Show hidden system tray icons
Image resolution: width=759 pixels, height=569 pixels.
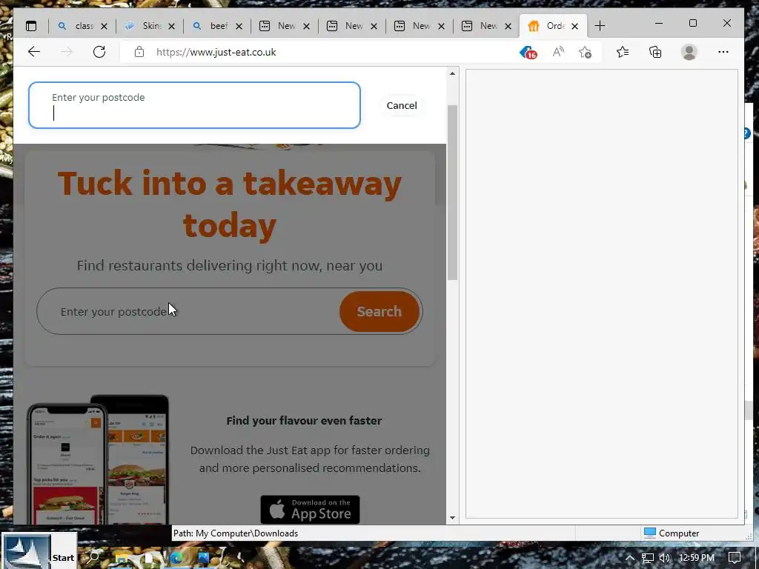click(630, 558)
